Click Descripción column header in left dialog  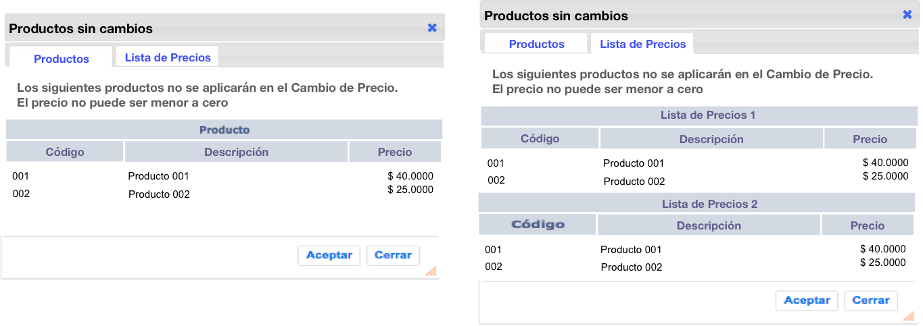[236, 152]
